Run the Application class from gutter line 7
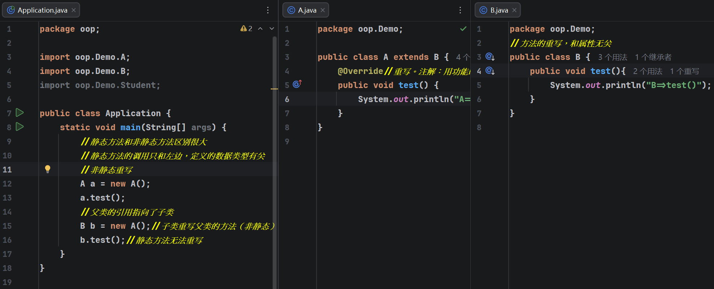 20,113
